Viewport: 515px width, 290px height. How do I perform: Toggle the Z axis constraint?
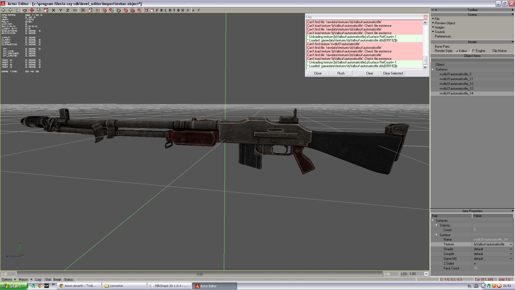tap(67, 10)
